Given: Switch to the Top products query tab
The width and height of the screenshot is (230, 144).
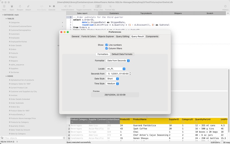Looking at the screenshot, I should pos(146,13).
